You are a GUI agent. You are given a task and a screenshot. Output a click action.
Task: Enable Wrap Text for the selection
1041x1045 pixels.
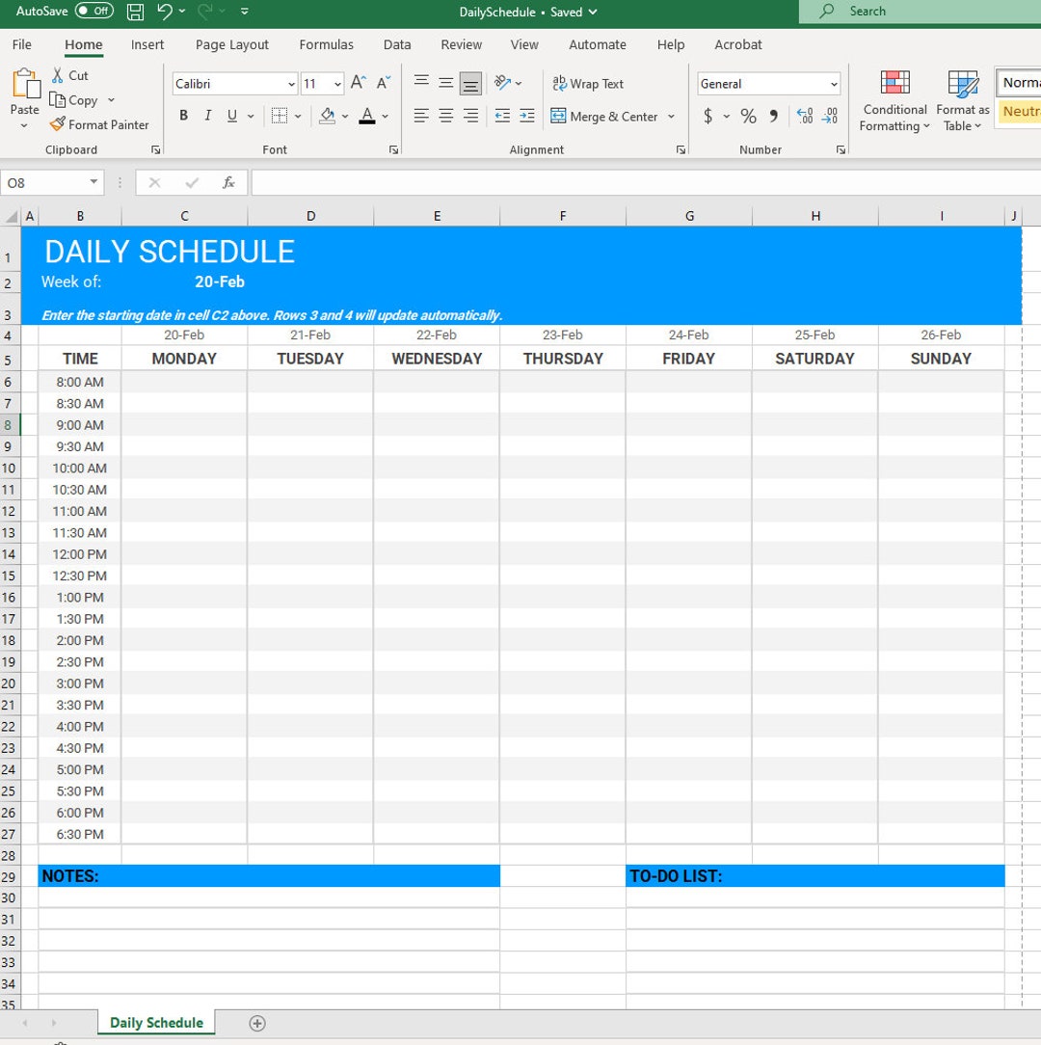[x=588, y=84]
